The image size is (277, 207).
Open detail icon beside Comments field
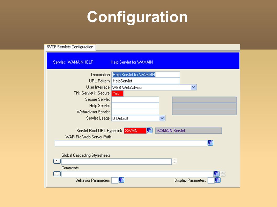click(217, 174)
